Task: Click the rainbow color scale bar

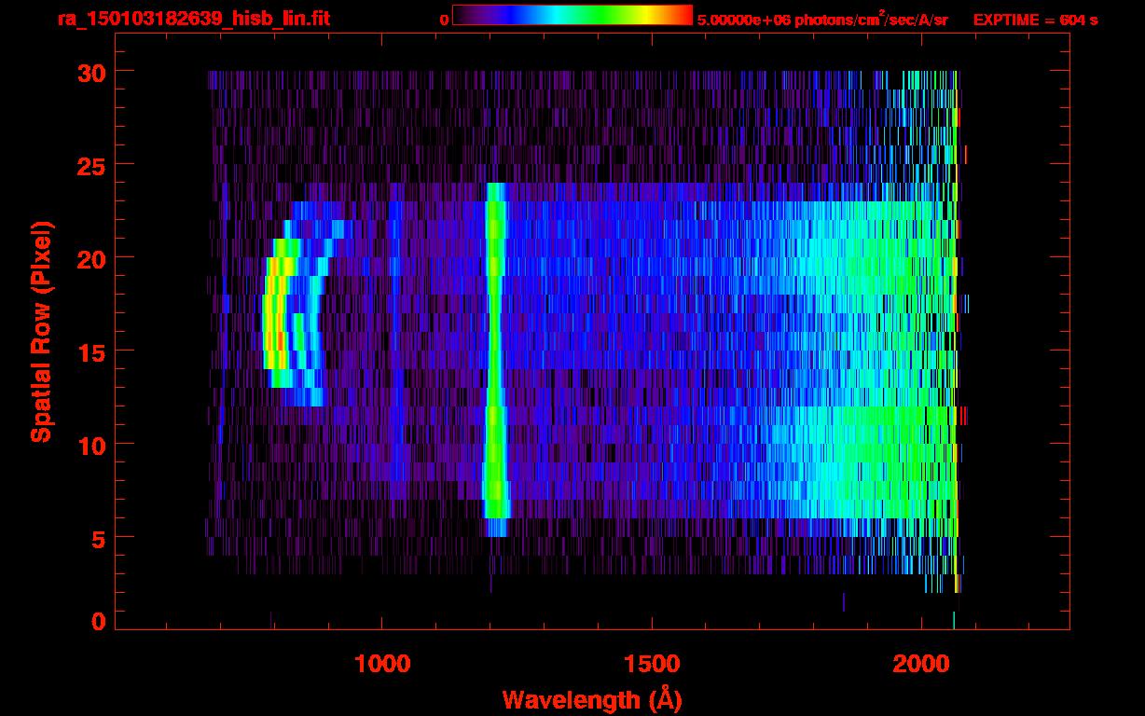Action: point(572,15)
